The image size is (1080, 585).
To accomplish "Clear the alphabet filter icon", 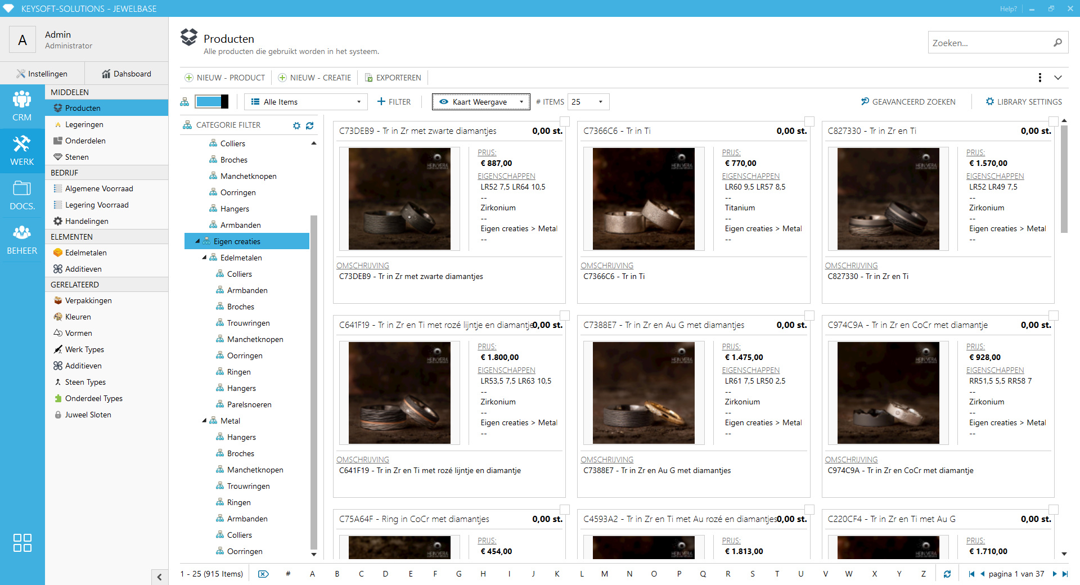I will click(x=263, y=574).
